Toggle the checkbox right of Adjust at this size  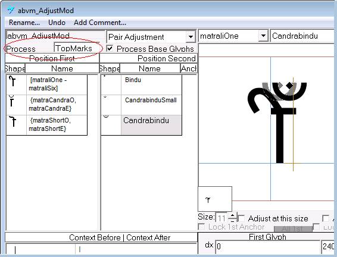pyautogui.click(x=326, y=218)
